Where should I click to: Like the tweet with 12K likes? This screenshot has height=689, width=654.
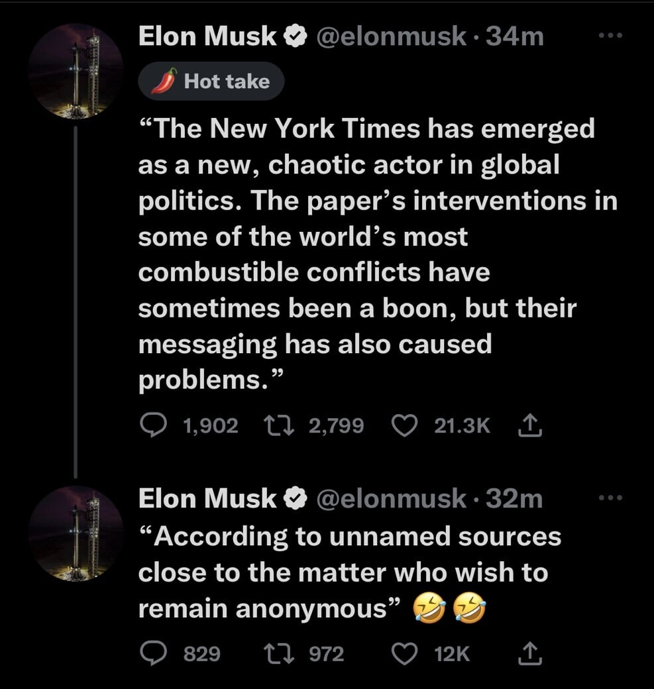(x=403, y=655)
